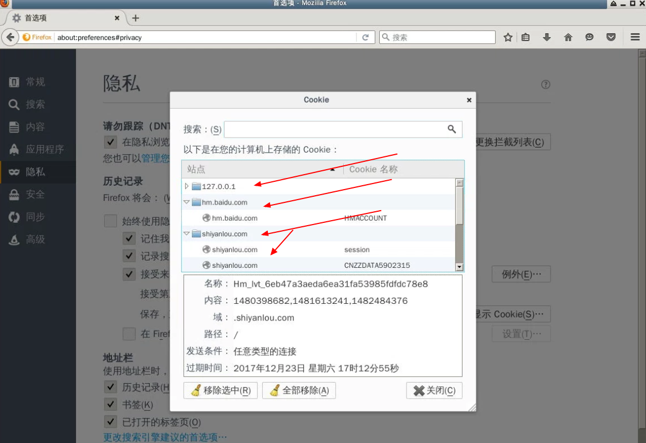Click 更换拦截列表(C) button
Screen dimensions: 646x443
pos(513,142)
